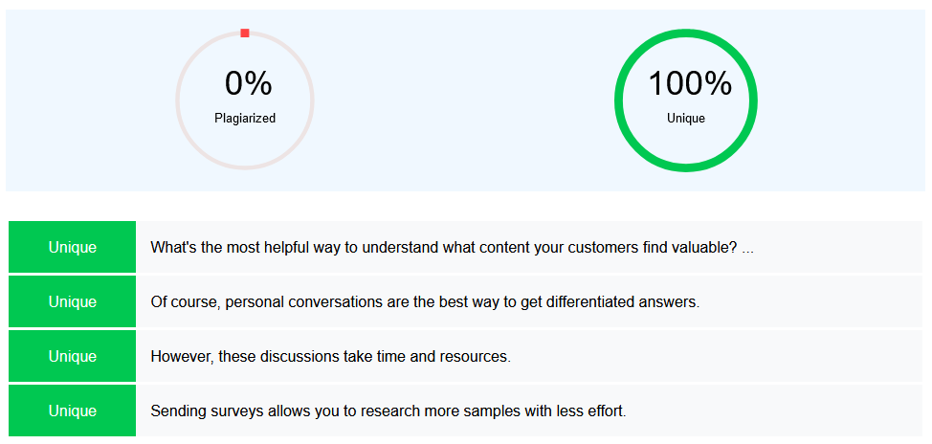Select the Plagiarized label under 0%
Viewport: 932px width, 444px height.
pos(245,119)
